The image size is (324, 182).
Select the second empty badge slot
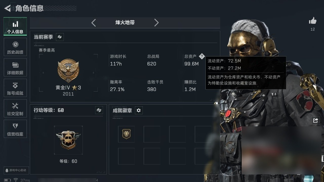(152, 134)
